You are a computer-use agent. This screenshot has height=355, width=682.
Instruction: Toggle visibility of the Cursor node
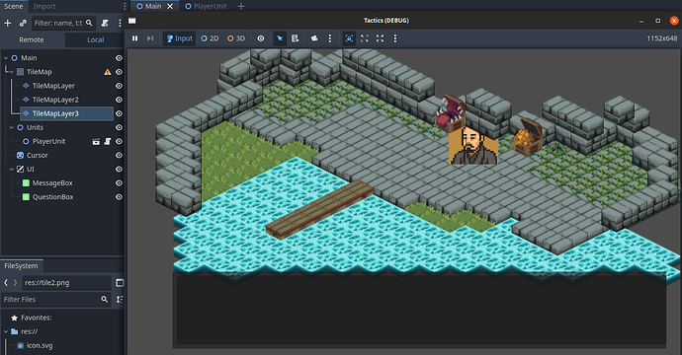coord(119,156)
